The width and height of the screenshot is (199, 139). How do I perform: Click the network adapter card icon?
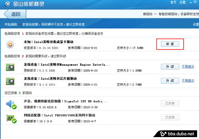click(x=11, y=119)
